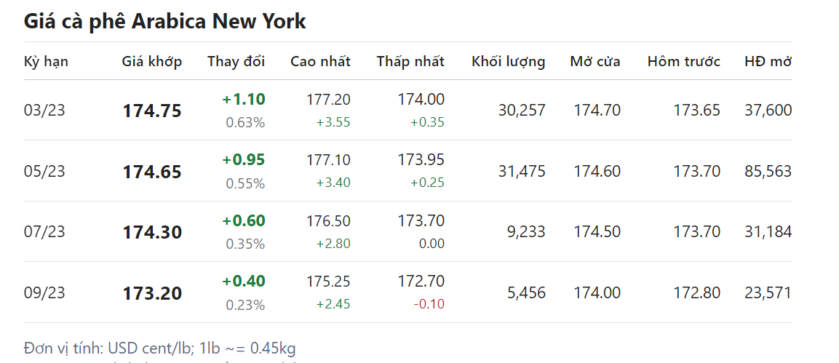Select the "Thấp nhất" column header
Screen dimensions: 839x363
410,61
